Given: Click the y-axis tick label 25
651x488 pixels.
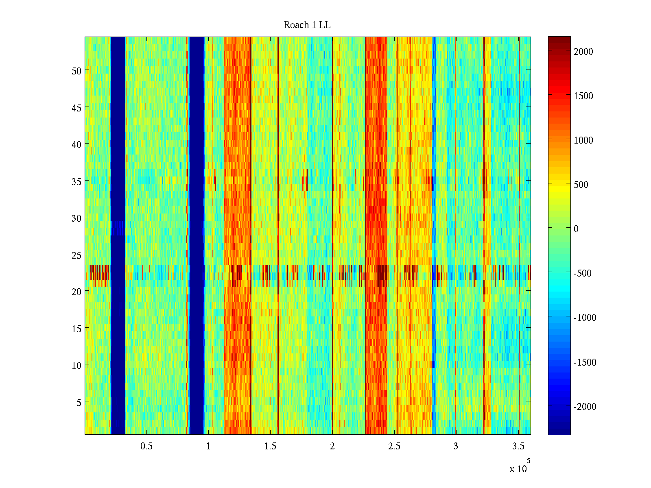Looking at the screenshot, I should click(x=76, y=255).
